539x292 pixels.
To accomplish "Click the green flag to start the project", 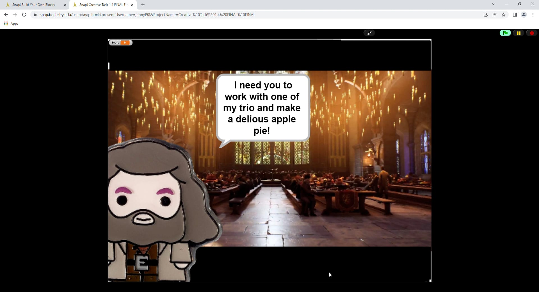I will pos(505,33).
